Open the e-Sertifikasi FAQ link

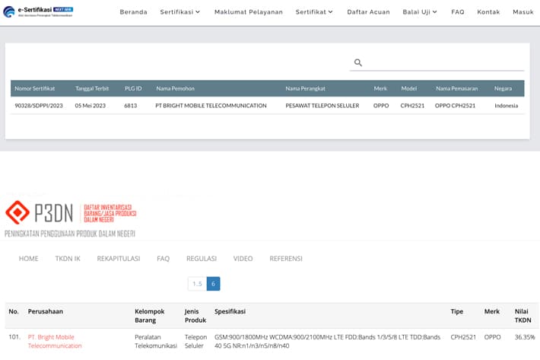coord(458,12)
